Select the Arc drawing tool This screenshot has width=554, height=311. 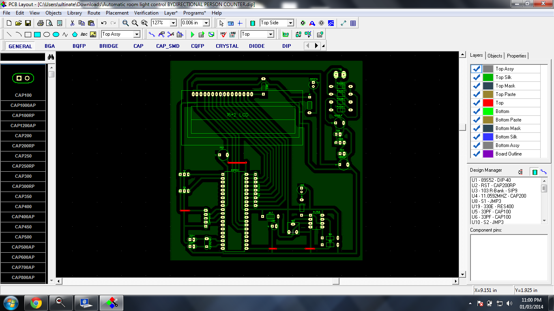[19, 34]
